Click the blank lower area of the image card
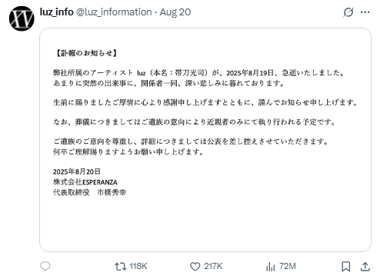The height and width of the screenshot is (279, 380). (205, 224)
